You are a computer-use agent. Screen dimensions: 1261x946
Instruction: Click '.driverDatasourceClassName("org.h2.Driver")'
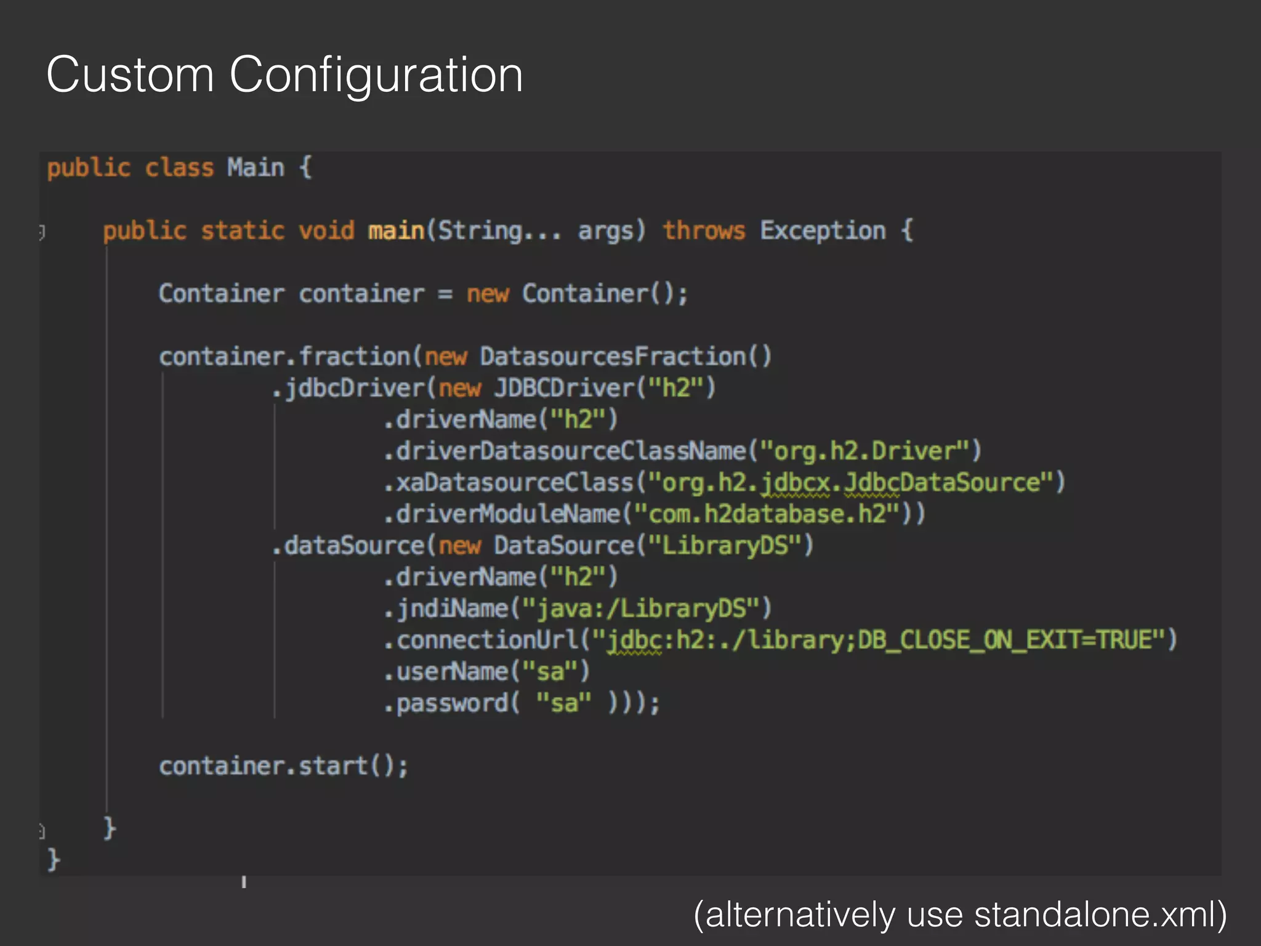tap(682, 451)
